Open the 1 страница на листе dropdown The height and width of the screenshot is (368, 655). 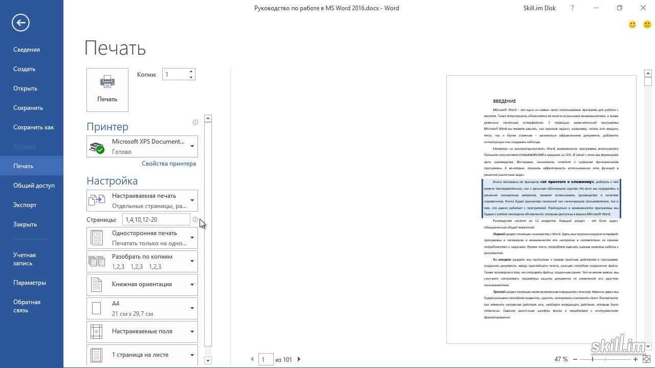tap(142, 355)
